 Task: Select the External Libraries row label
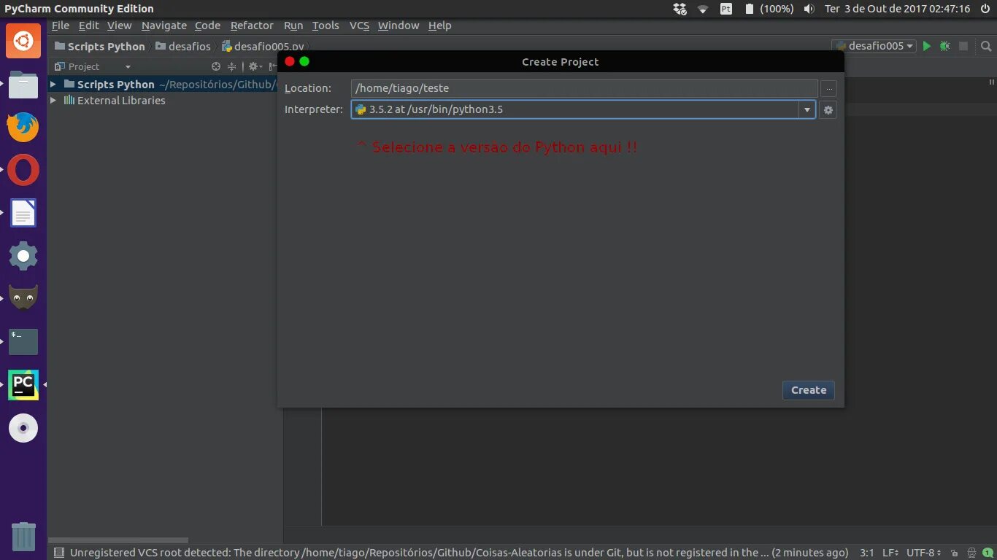tap(121, 100)
